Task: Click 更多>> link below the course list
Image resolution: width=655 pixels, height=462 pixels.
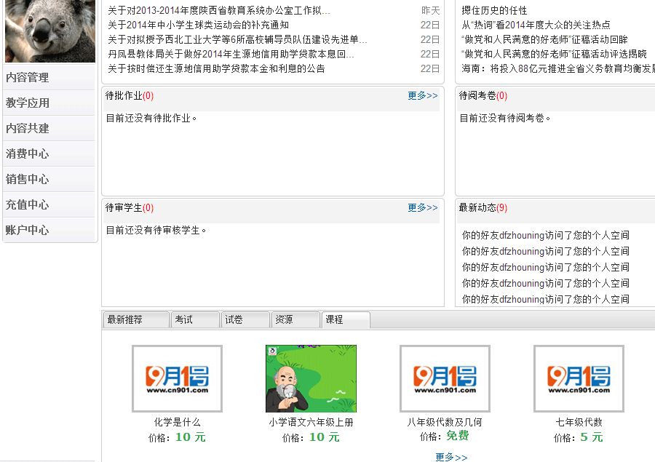Action: (451, 457)
